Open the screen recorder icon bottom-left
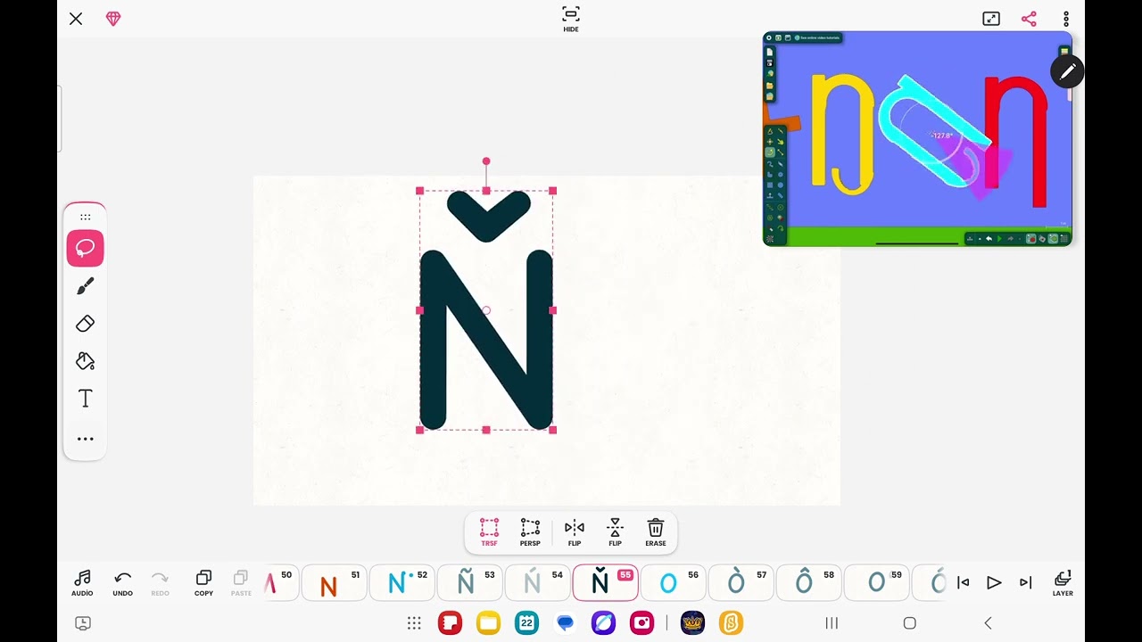Screen dimensions: 1142x642 click(83, 623)
